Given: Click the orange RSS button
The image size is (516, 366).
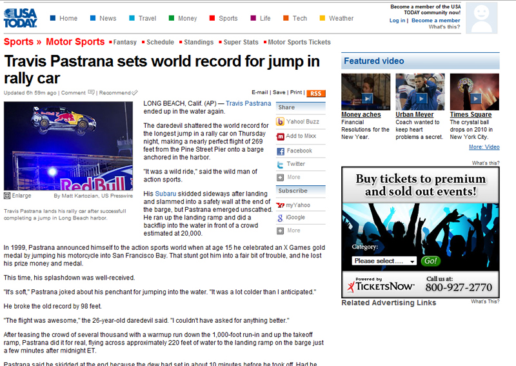Looking at the screenshot, I should pos(316,94).
